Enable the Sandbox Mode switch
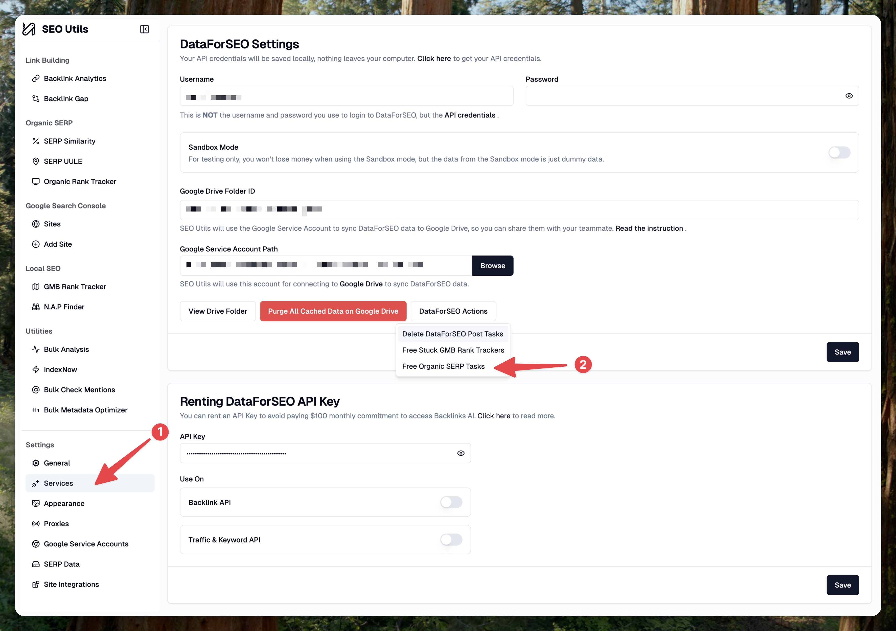Screen dimensions: 896x631 click(x=839, y=153)
